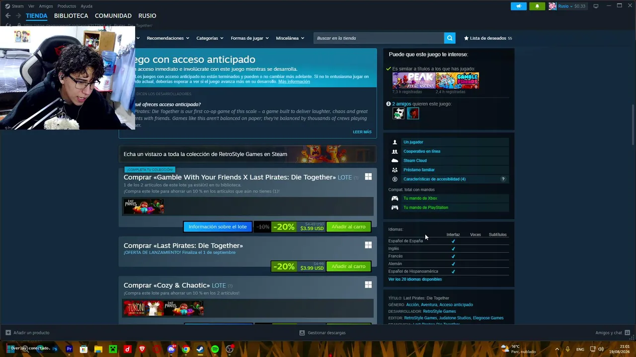
Task: Click the Más información link
Action: click(294, 81)
